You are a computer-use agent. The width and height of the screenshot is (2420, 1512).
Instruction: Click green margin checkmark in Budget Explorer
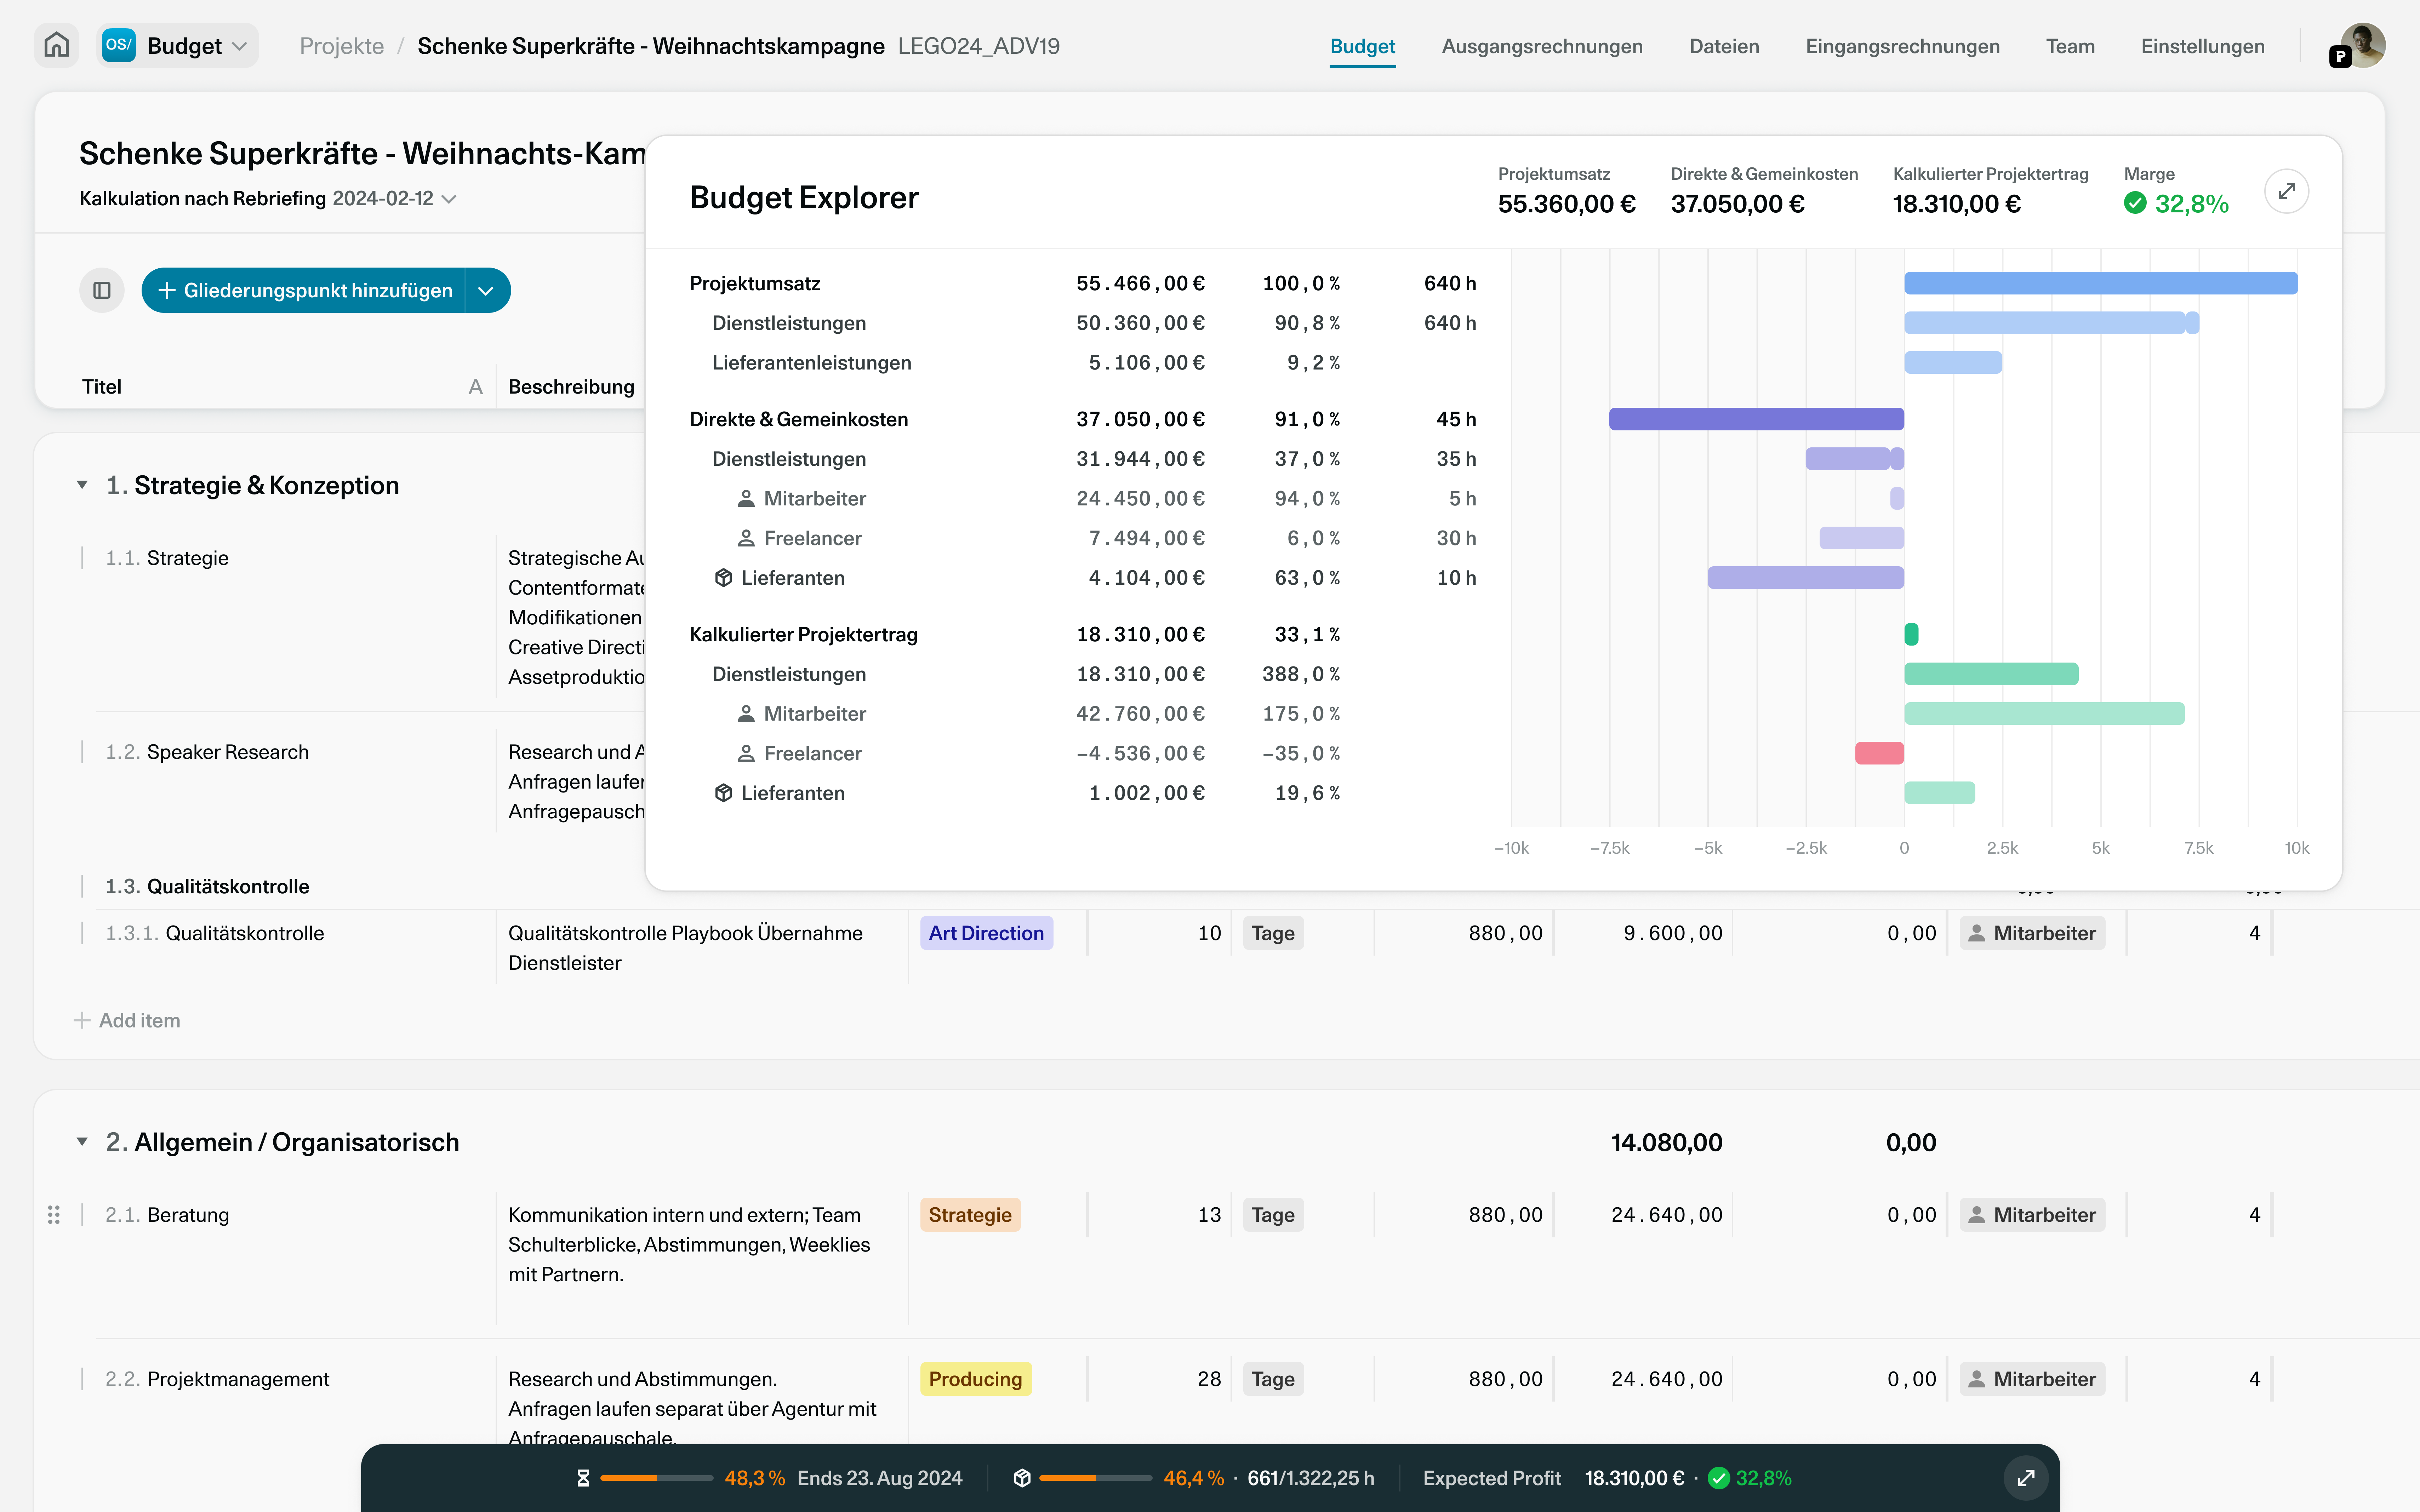click(2135, 203)
